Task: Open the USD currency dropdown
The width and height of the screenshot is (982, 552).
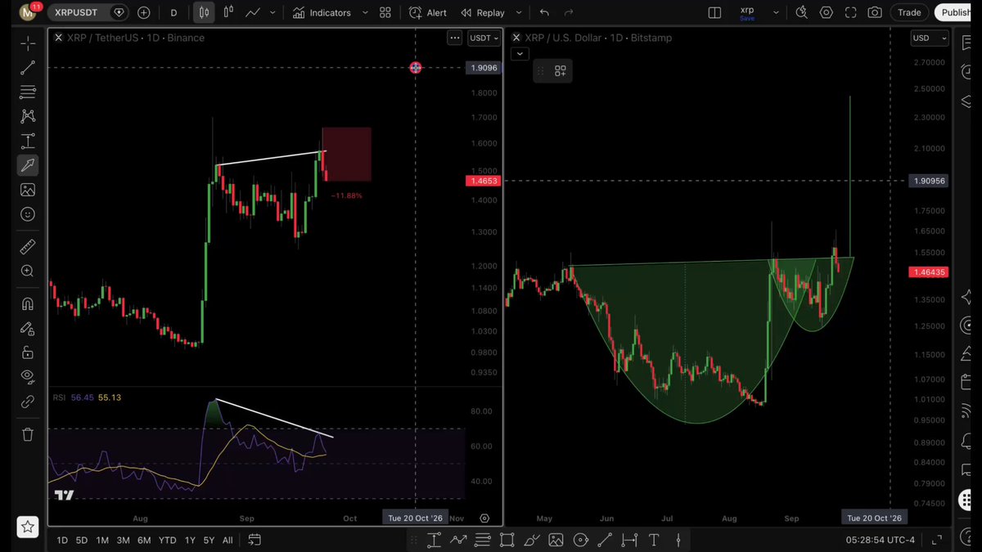Action: click(x=930, y=38)
